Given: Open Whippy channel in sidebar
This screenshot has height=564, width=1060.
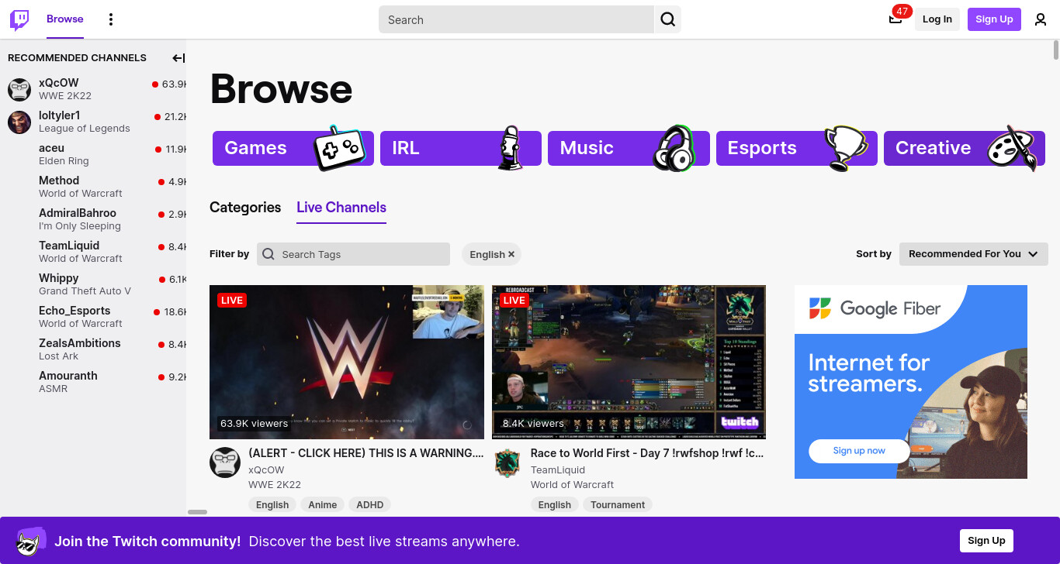Looking at the screenshot, I should click(x=93, y=284).
